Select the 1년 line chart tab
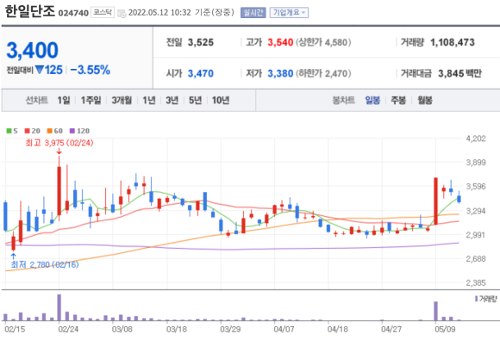Screen dimensions: 500x340 [149, 101]
